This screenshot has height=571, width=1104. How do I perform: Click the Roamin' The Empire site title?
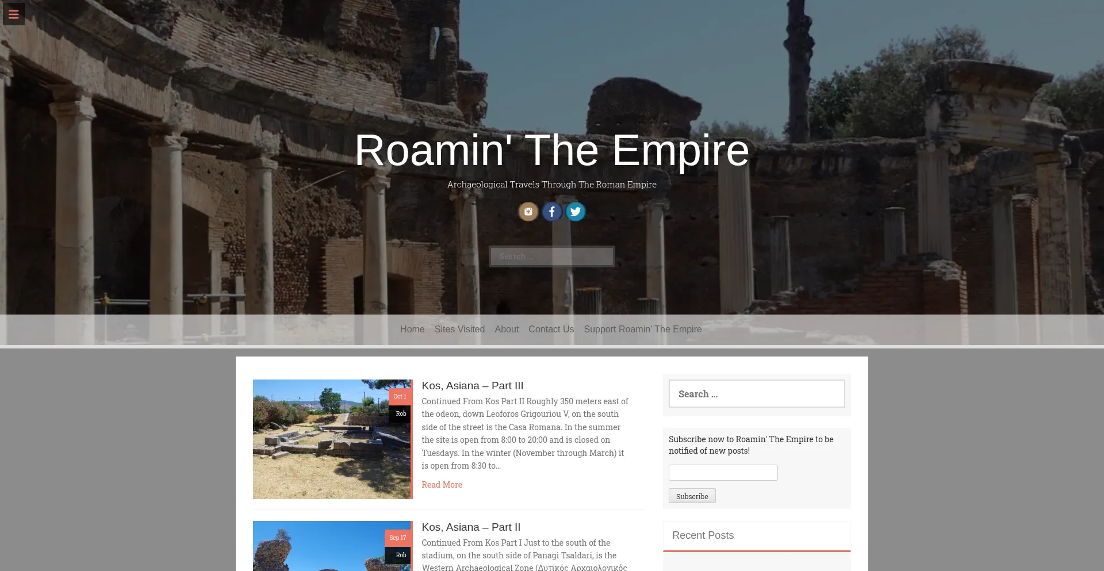[x=551, y=151]
